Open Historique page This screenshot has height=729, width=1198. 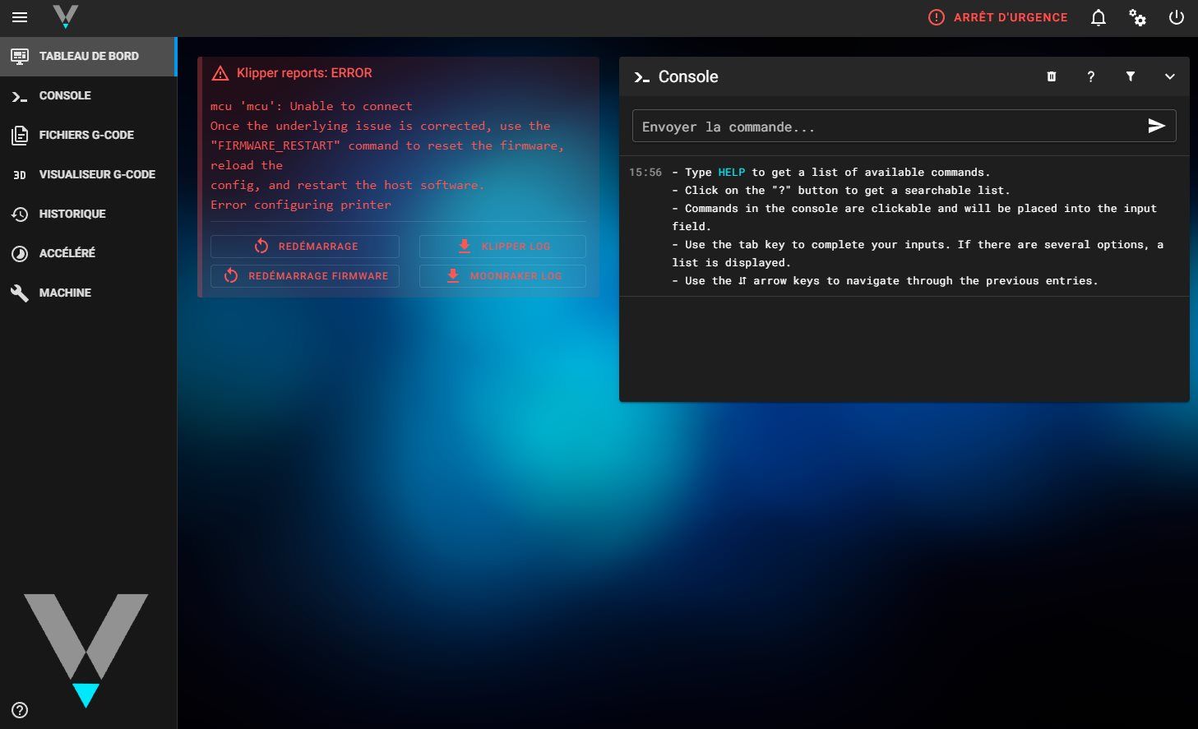[88, 214]
